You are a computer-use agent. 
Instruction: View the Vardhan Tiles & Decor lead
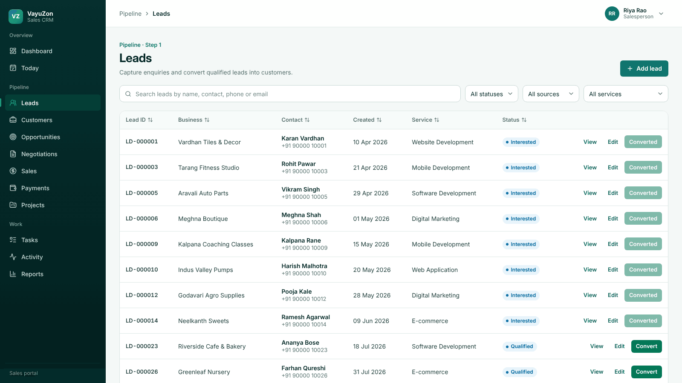590,142
